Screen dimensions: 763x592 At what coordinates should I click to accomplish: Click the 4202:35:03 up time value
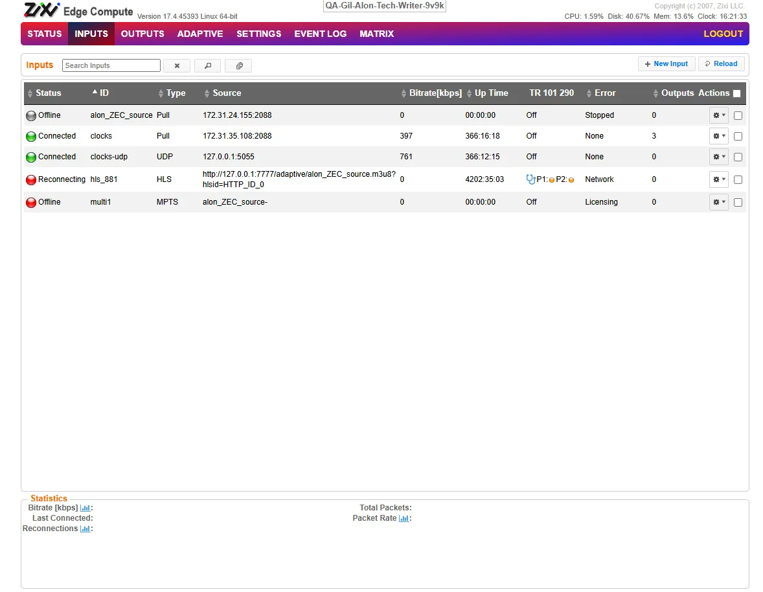[x=484, y=179]
